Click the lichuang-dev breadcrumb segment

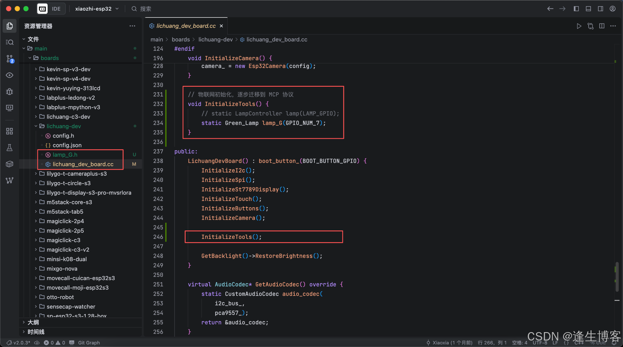click(215, 39)
